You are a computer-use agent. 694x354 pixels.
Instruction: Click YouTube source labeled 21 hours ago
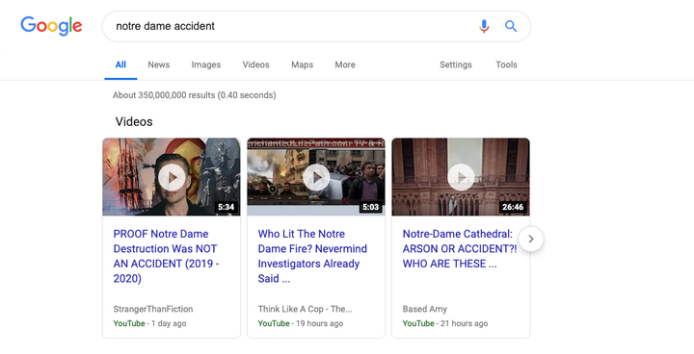tap(418, 323)
